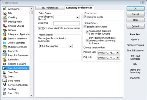Switch to the My Preferences tab

[50, 8]
